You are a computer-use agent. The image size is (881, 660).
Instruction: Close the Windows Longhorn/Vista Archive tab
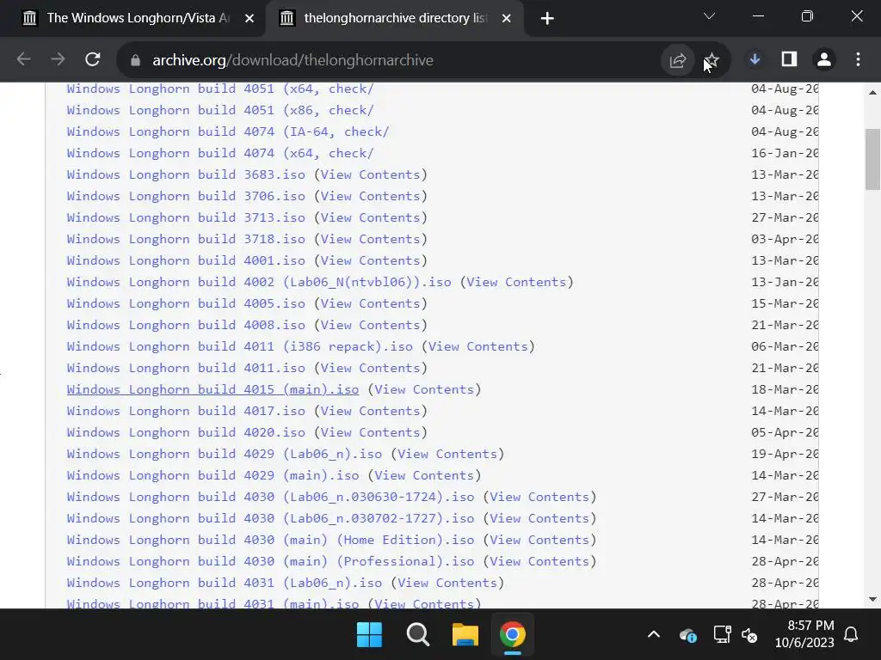250,19
